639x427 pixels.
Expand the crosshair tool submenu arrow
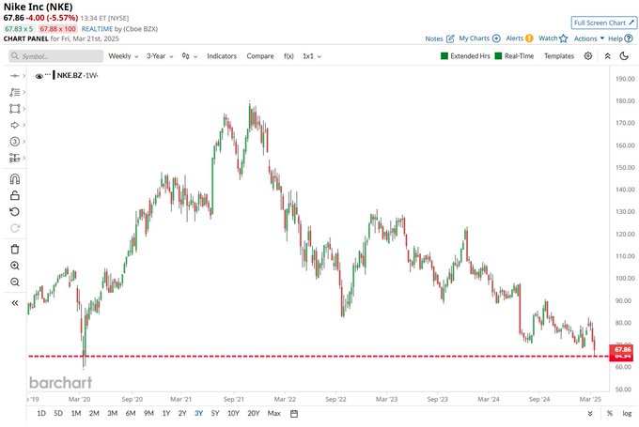[24, 76]
